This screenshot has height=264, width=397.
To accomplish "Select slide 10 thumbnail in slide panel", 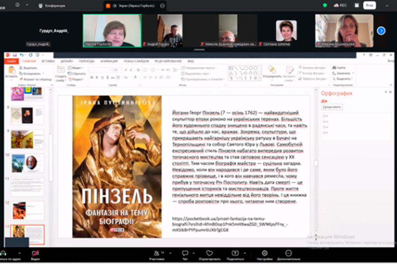I will pyautogui.click(x=27, y=163).
